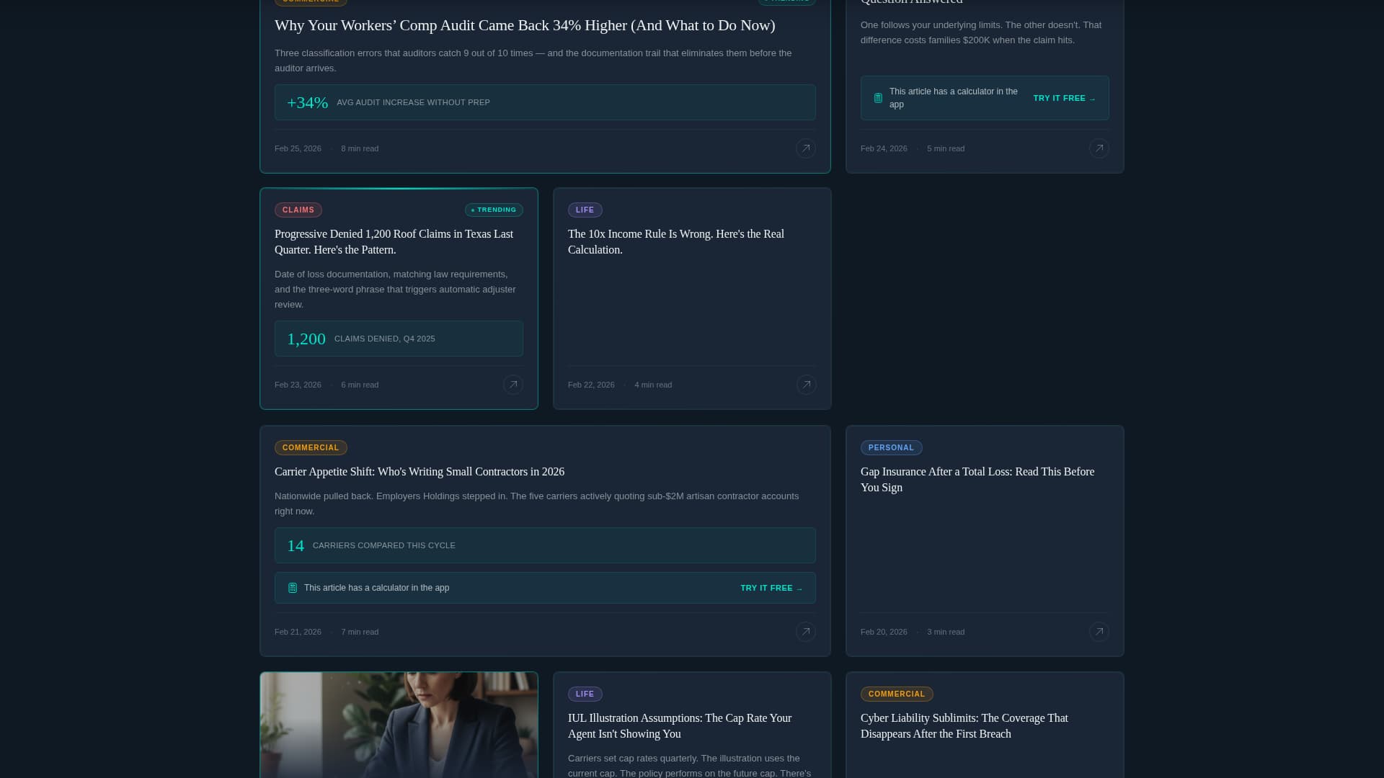Open arrow icon on Carrier Appetite Shift article

(x=806, y=632)
